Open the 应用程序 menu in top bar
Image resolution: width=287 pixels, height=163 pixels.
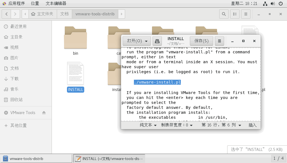[x=16, y=4]
